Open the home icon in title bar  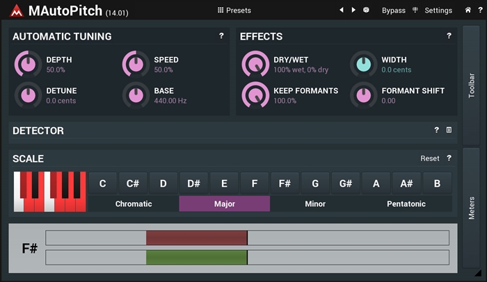pyautogui.click(x=467, y=10)
